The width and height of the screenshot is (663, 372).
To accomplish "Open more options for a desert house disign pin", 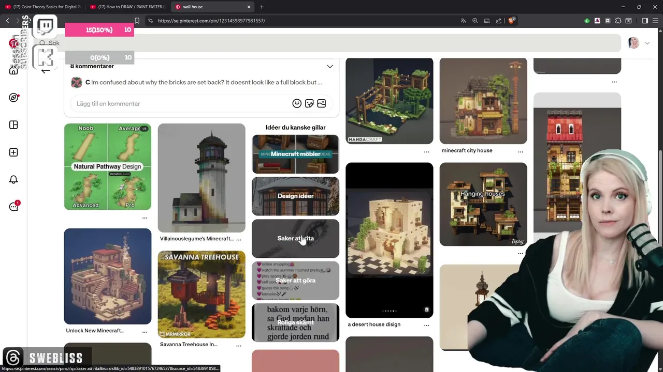I will [426, 325].
